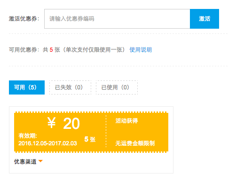Click the 激活优惠券 label

[24, 19]
